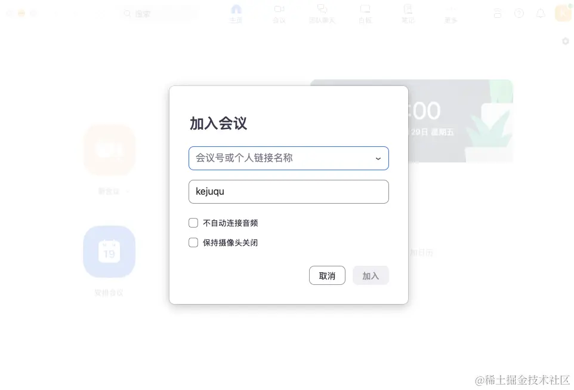Open the 团队聊天 team chat tab
Viewport: 574px width, 390px height.
(x=322, y=14)
